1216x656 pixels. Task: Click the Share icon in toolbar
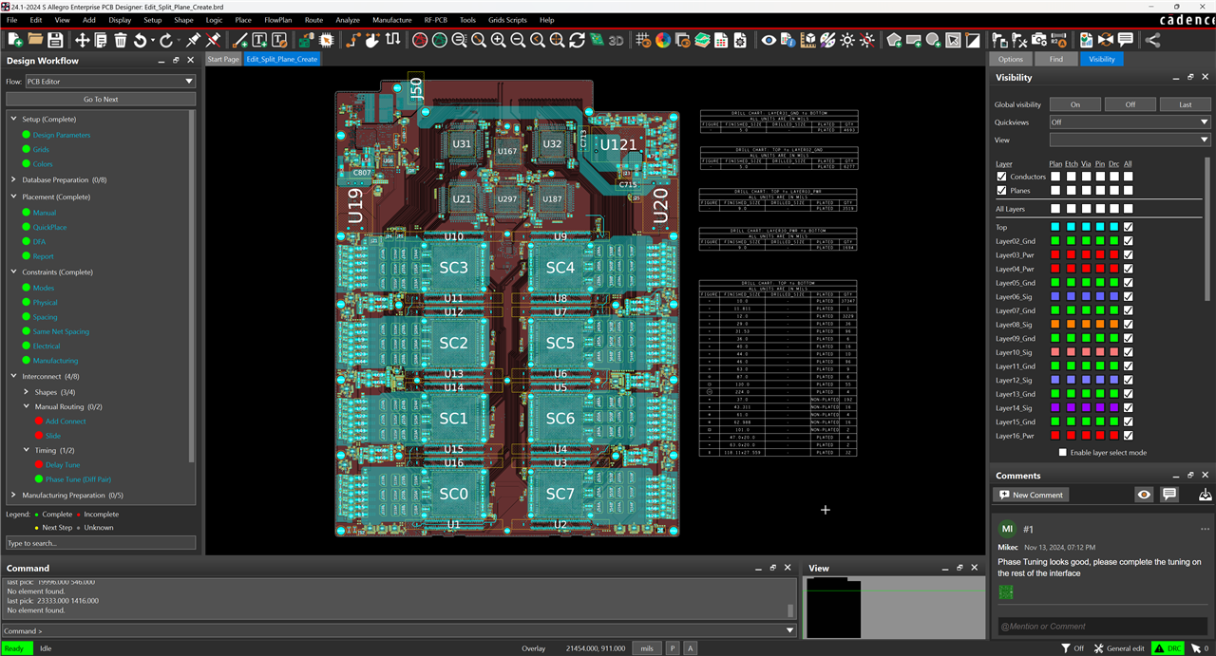point(1152,40)
